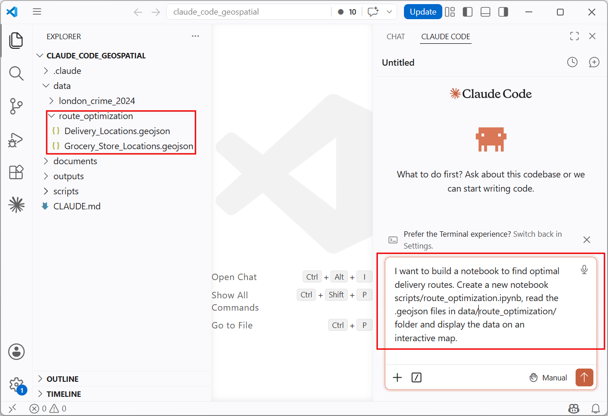Click the Untitled conversation title
The image size is (608, 416).
398,62
